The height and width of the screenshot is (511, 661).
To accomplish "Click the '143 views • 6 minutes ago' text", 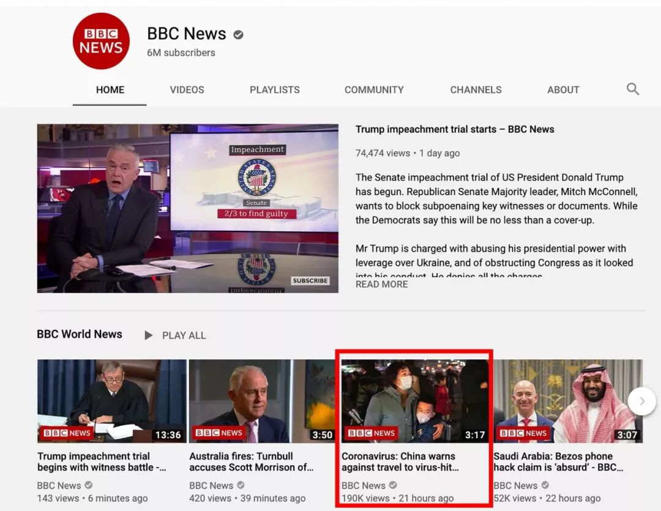I will point(92,498).
